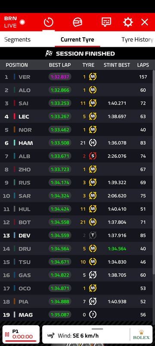Image resolution: width=155 pixels, height=346 pixels.
Task: Click the P1 session timer button
Action: (x=21, y=334)
